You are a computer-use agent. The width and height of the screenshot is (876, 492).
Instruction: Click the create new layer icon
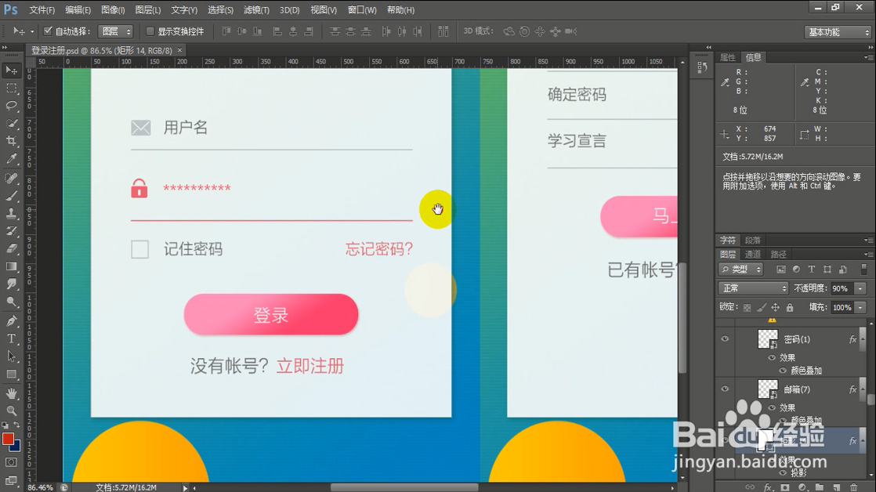[x=836, y=487]
